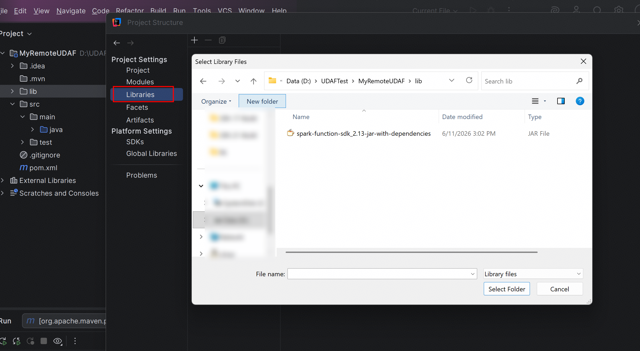The height and width of the screenshot is (351, 640).
Task: Click the plus icon to add a library
Action: 194,40
